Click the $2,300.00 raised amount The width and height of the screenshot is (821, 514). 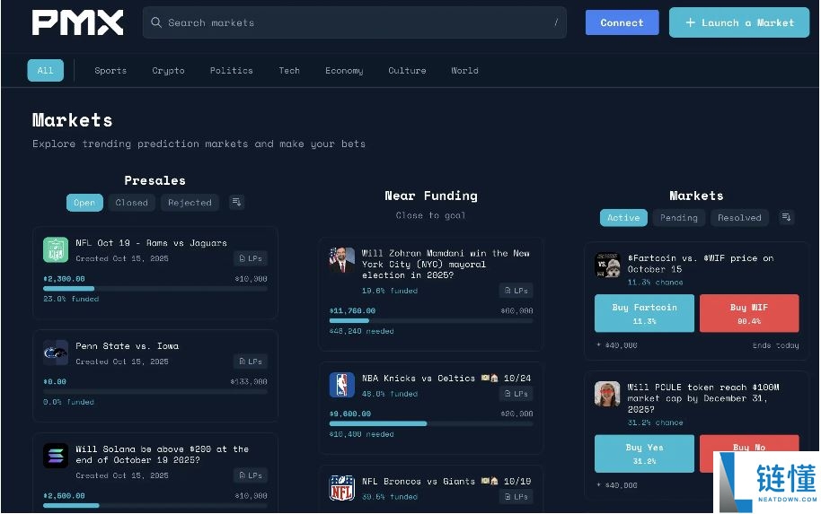[64, 279]
